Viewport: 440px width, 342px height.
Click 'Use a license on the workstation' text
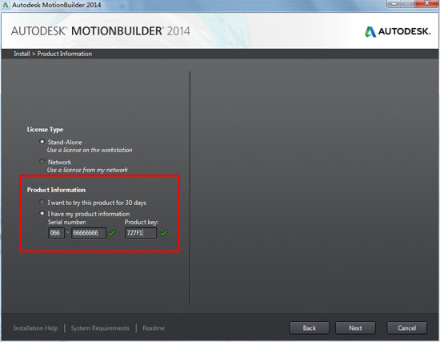[x=90, y=150]
